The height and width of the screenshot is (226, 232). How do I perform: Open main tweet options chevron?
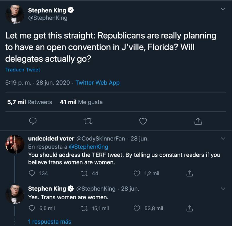(x=223, y=10)
